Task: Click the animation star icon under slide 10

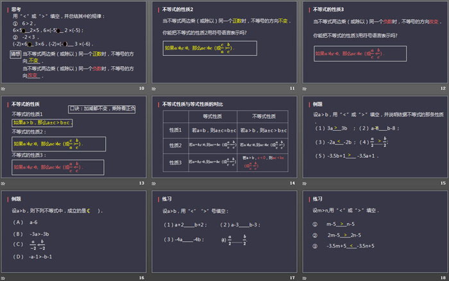Action: pos(3,89)
